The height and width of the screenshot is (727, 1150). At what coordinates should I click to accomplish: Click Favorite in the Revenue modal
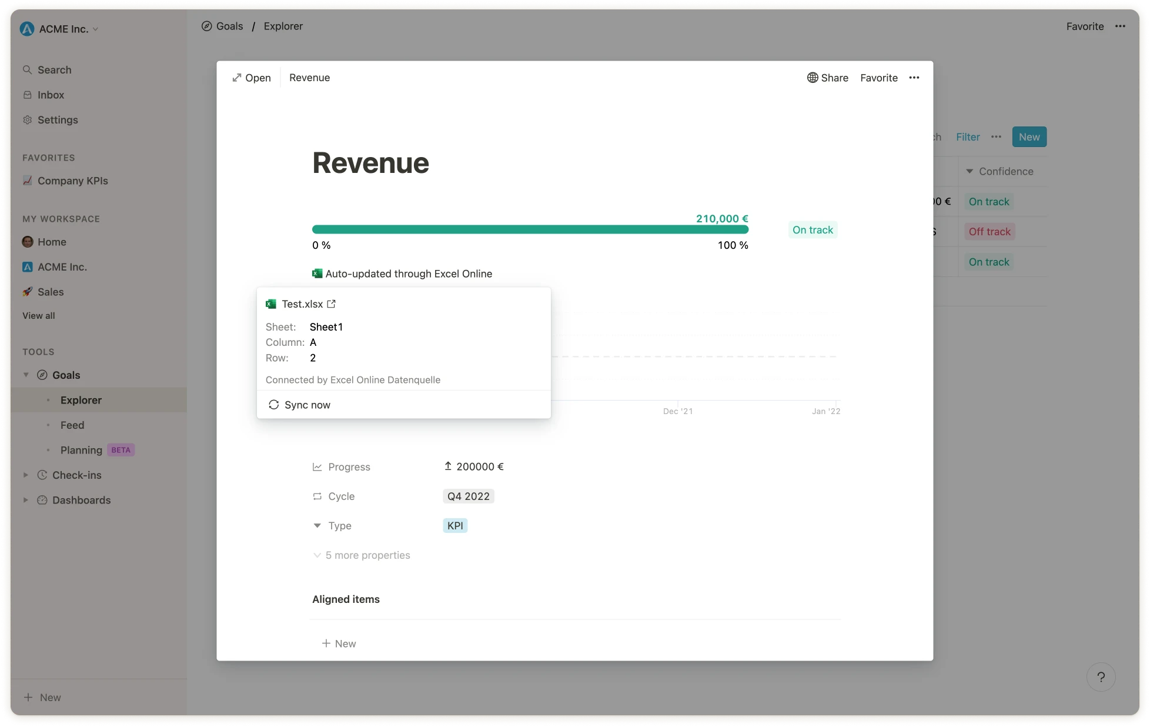(878, 78)
